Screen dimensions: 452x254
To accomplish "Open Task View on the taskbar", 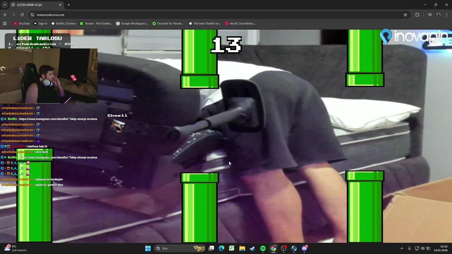I will pyautogui.click(x=211, y=248).
